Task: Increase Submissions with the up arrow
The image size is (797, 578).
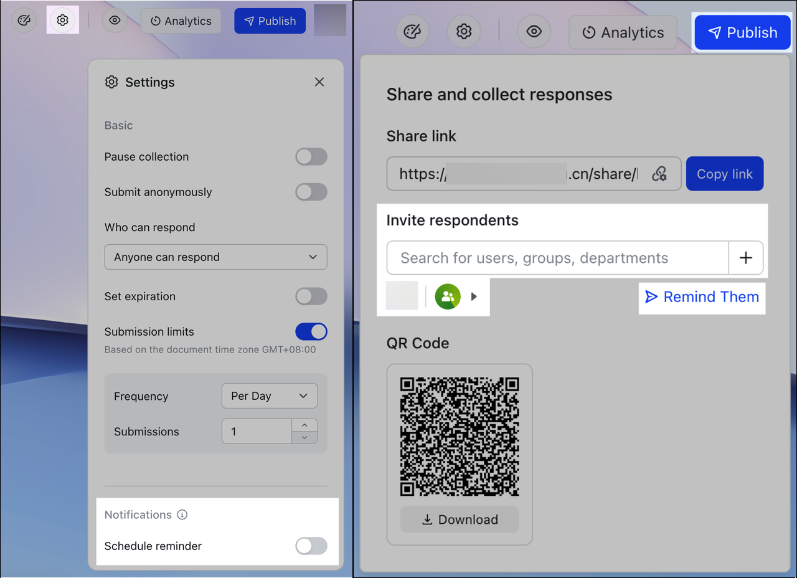Action: point(304,425)
